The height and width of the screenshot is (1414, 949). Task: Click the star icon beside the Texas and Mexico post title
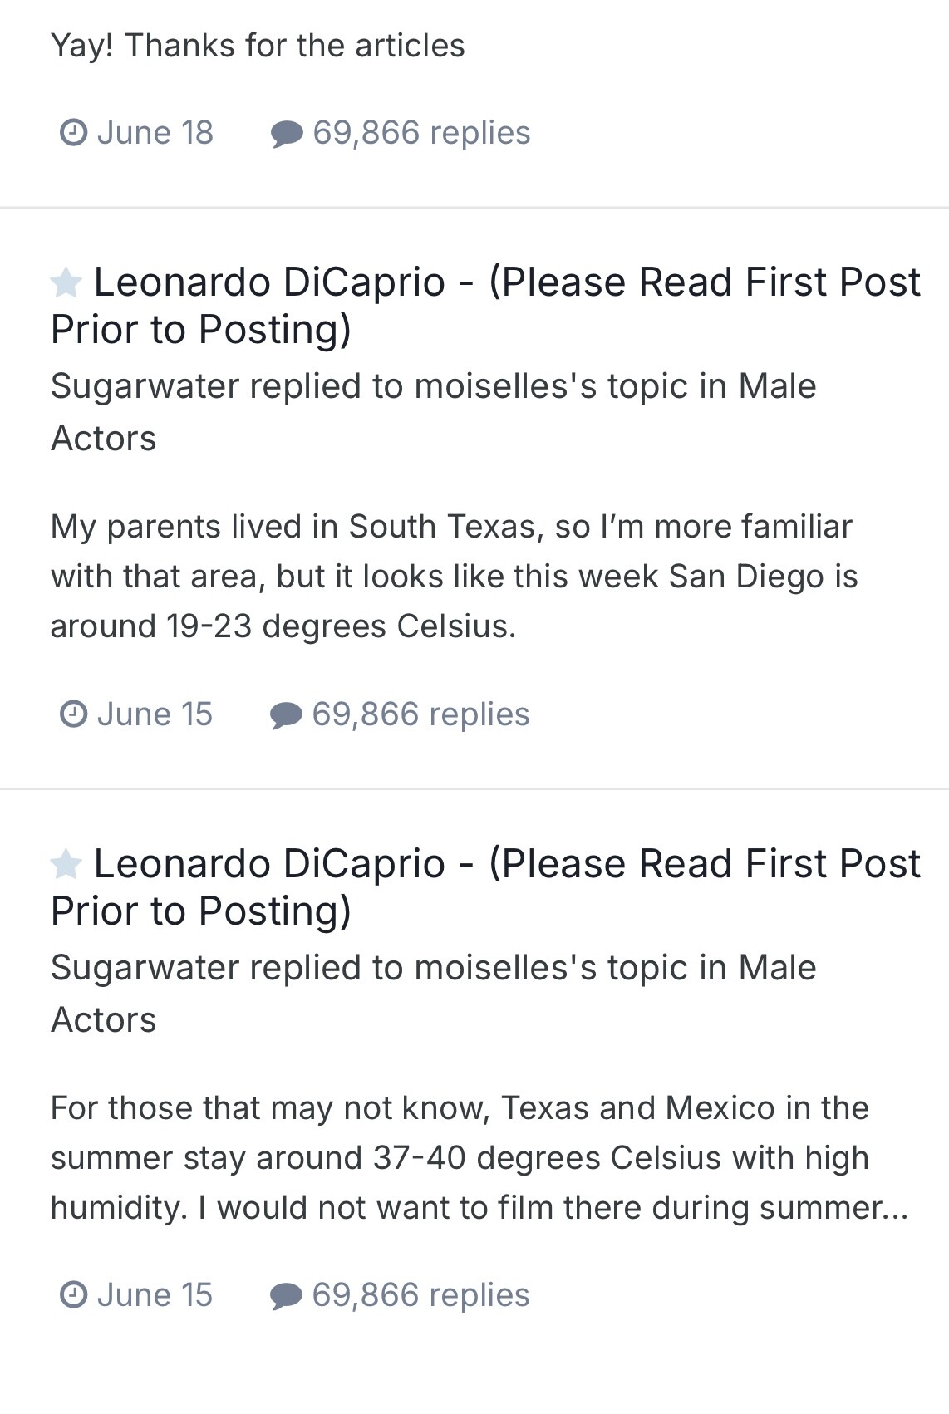pos(66,865)
